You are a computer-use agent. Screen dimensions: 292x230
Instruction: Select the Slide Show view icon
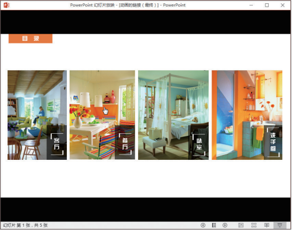pyautogui.click(x=279, y=225)
